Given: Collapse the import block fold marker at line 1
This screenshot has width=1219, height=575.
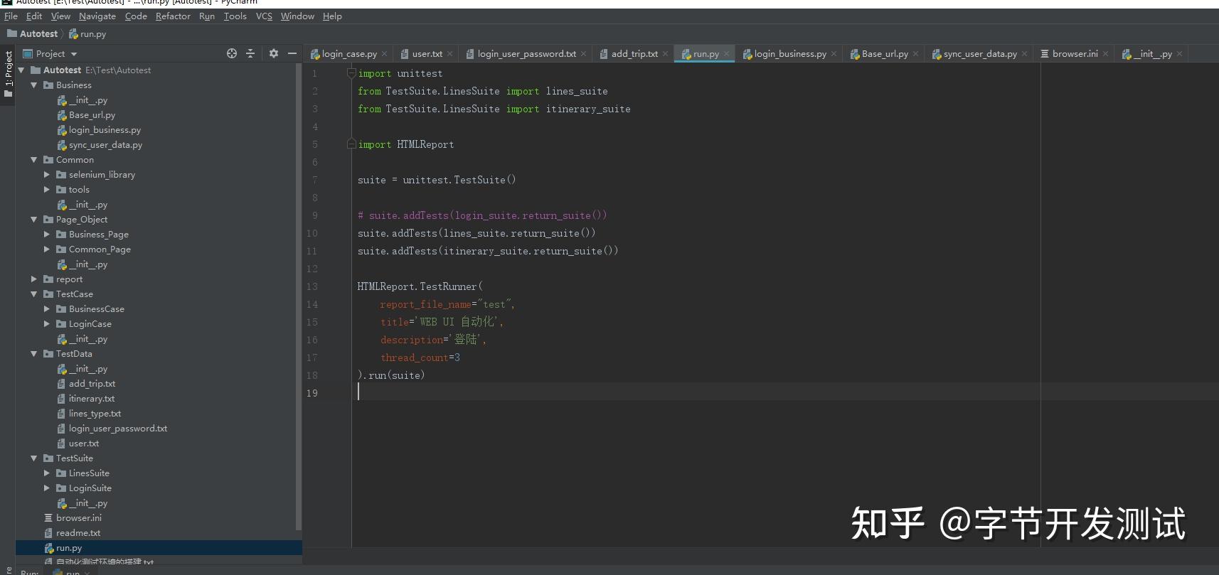Looking at the screenshot, I should pos(351,73).
